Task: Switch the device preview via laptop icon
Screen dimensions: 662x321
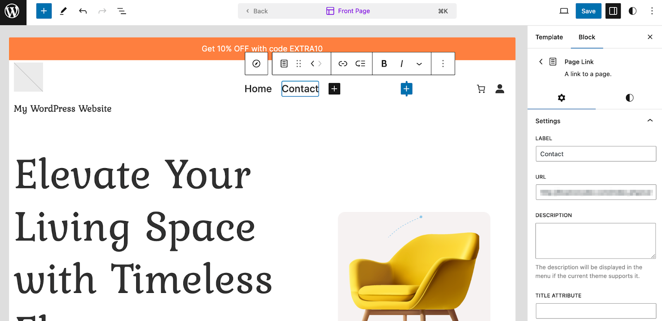Action: pyautogui.click(x=564, y=11)
